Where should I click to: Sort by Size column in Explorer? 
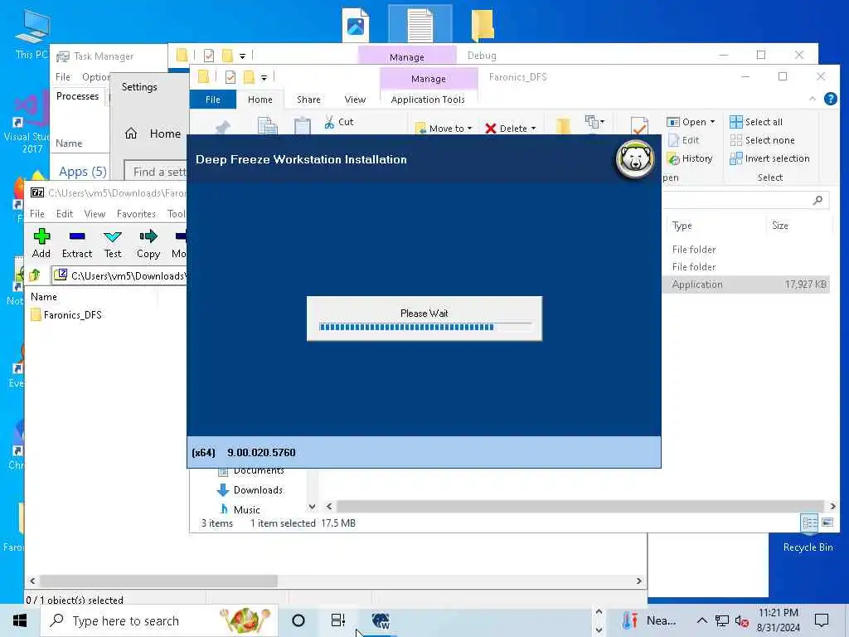coord(779,226)
